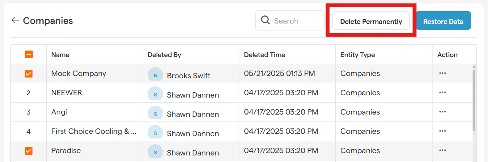Click the Entity Type column header
Screen dimensions: 488x162
tap(357, 55)
